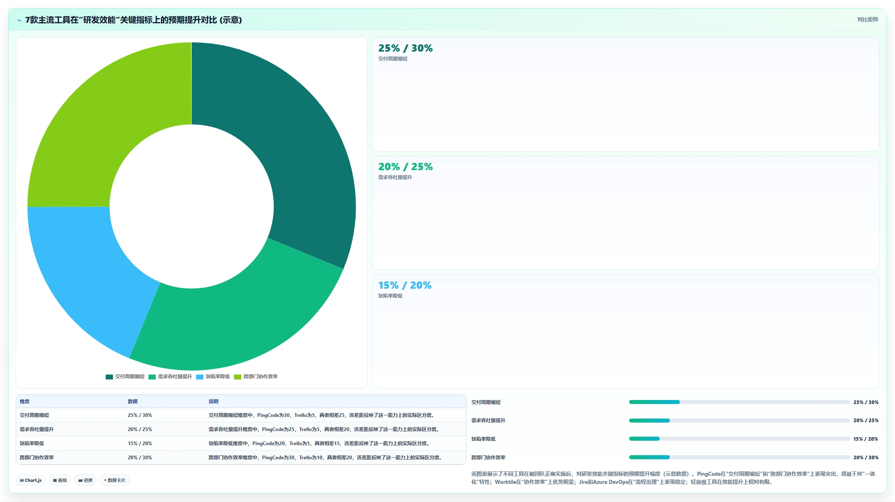This screenshot has height=502, width=895.
Task: Click the 对比矩阵 label in header
Action: [868, 19]
